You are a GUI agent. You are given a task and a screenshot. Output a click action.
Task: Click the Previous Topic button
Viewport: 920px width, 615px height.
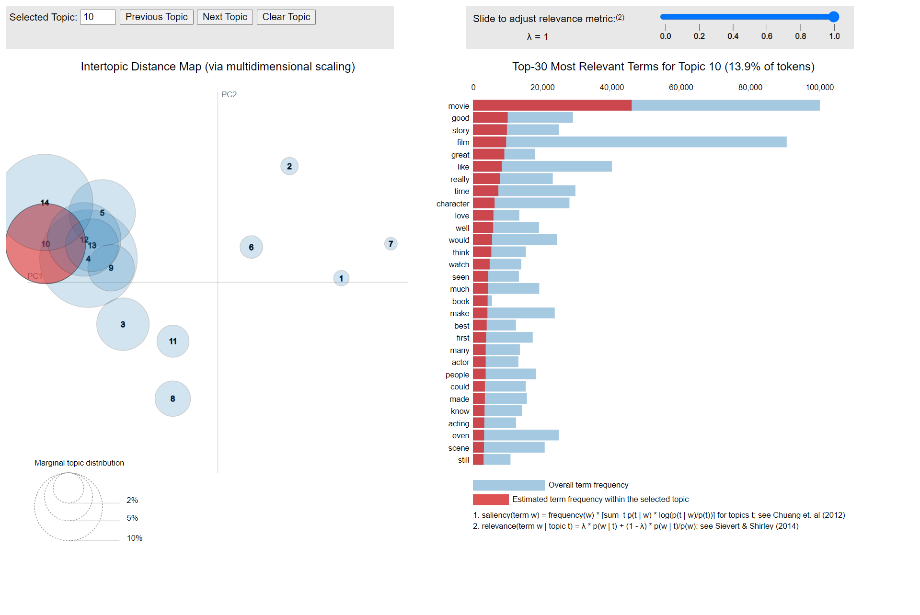coord(156,17)
